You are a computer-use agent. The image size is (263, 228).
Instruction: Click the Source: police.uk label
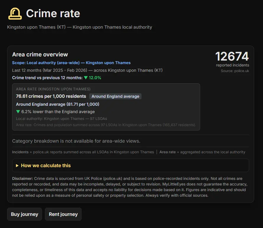(235, 71)
